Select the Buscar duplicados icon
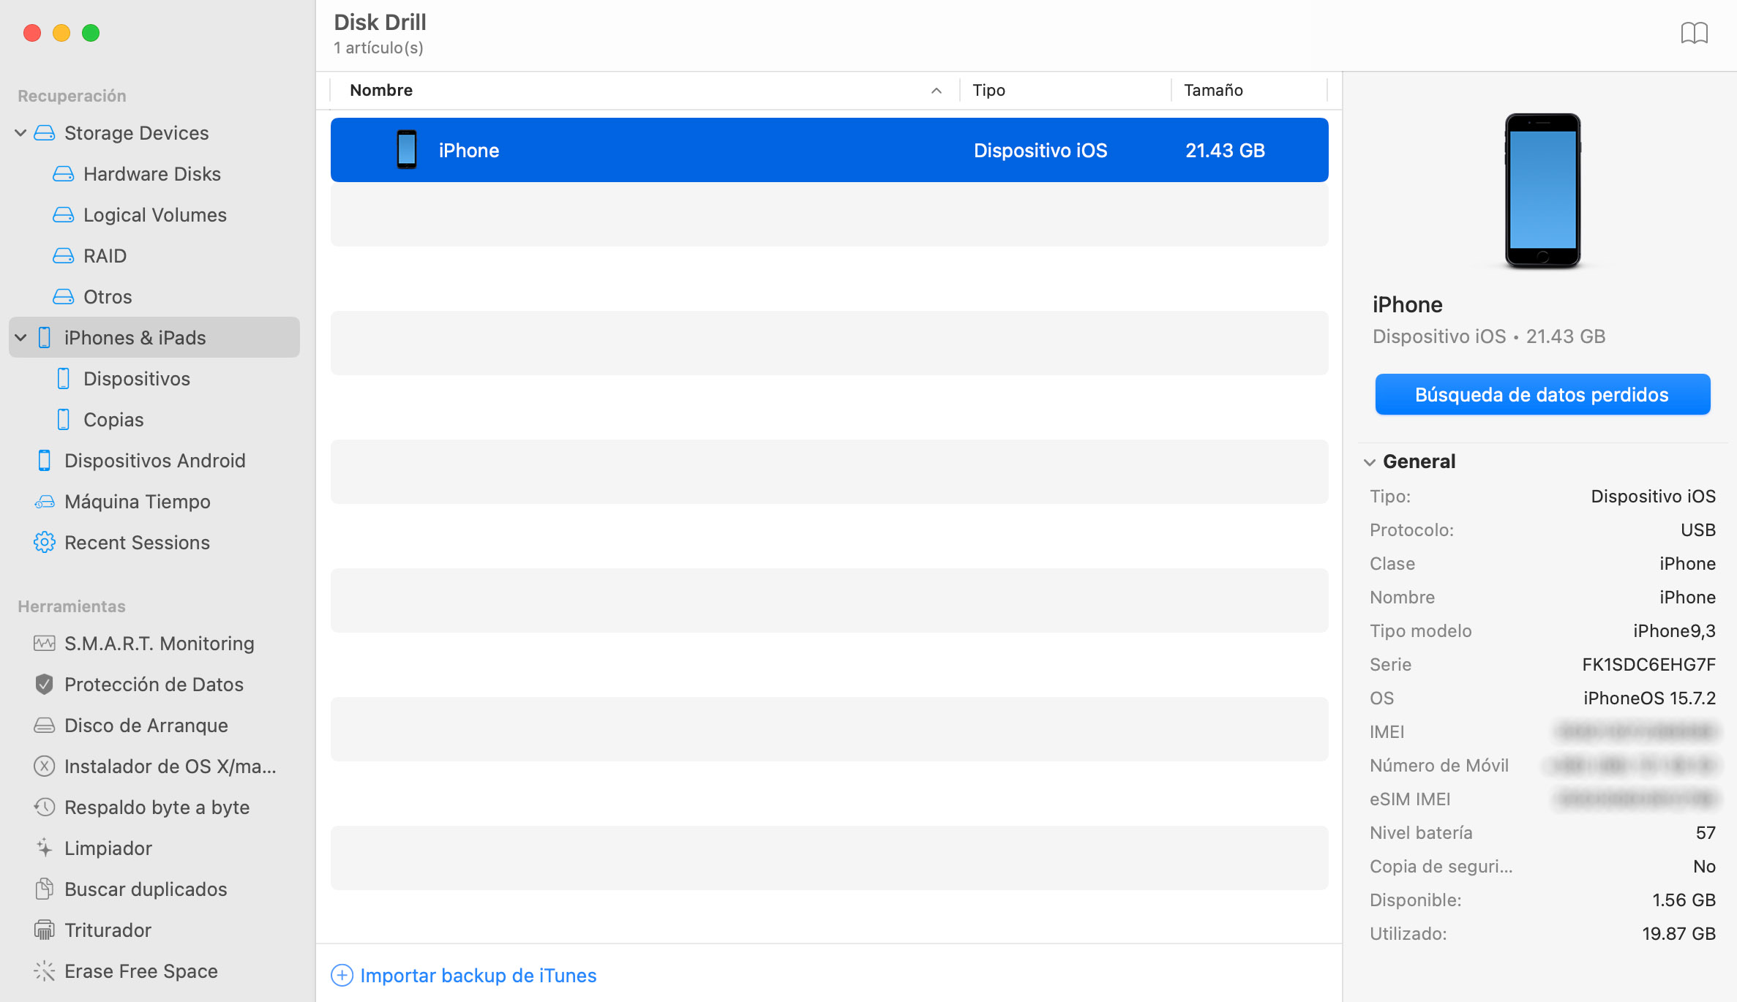Image resolution: width=1737 pixels, height=1002 pixels. tap(44, 889)
